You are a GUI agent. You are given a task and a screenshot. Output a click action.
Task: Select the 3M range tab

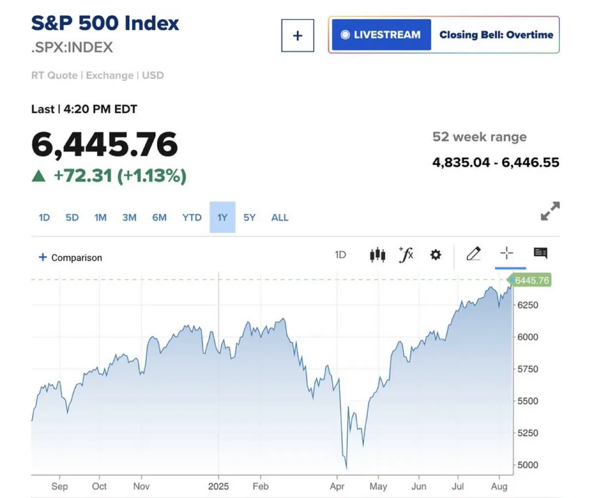coord(129,217)
